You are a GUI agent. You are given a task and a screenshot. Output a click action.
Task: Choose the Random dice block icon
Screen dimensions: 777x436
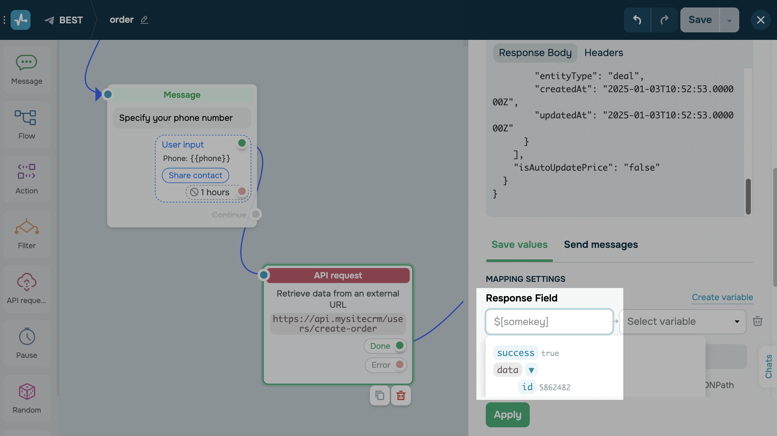27,391
